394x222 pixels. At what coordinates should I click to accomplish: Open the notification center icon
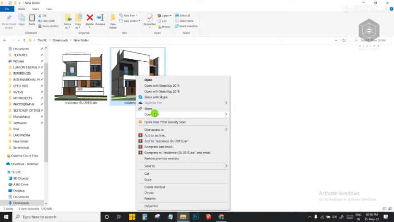point(386,217)
